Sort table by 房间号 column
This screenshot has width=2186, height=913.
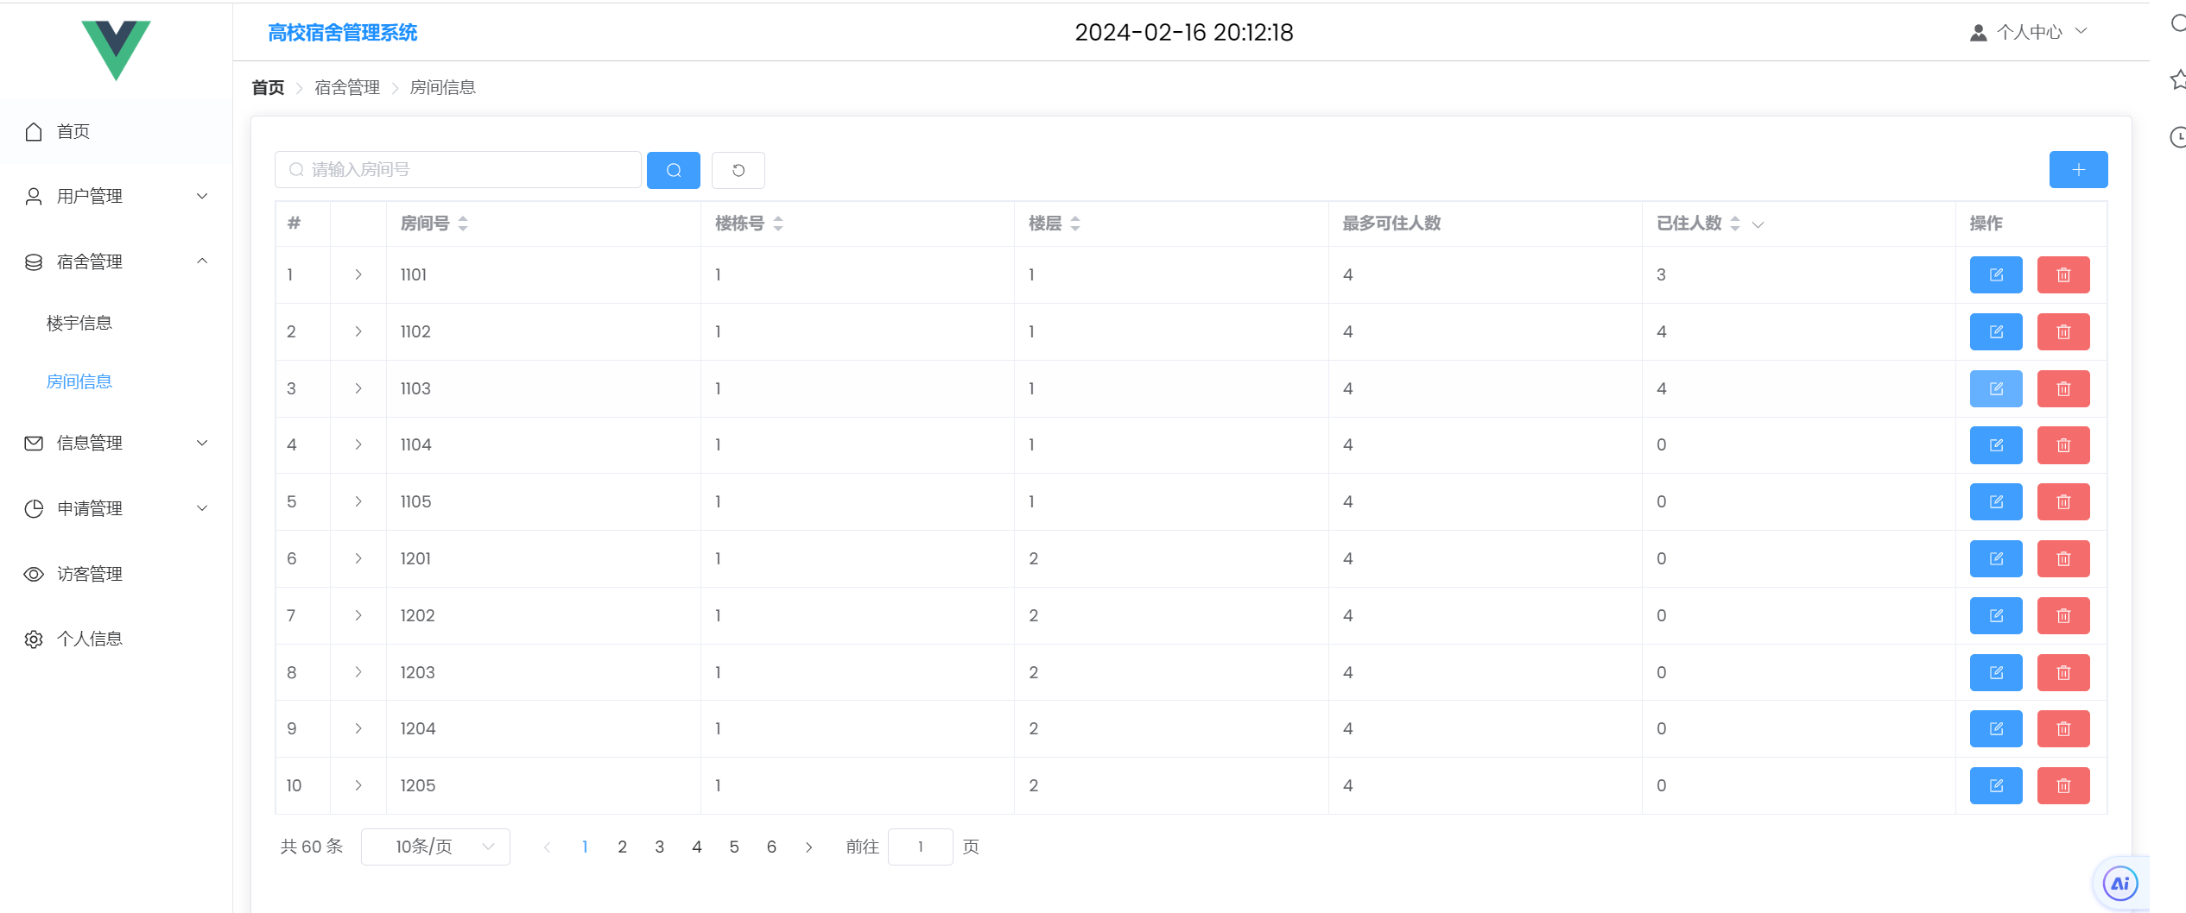(463, 224)
